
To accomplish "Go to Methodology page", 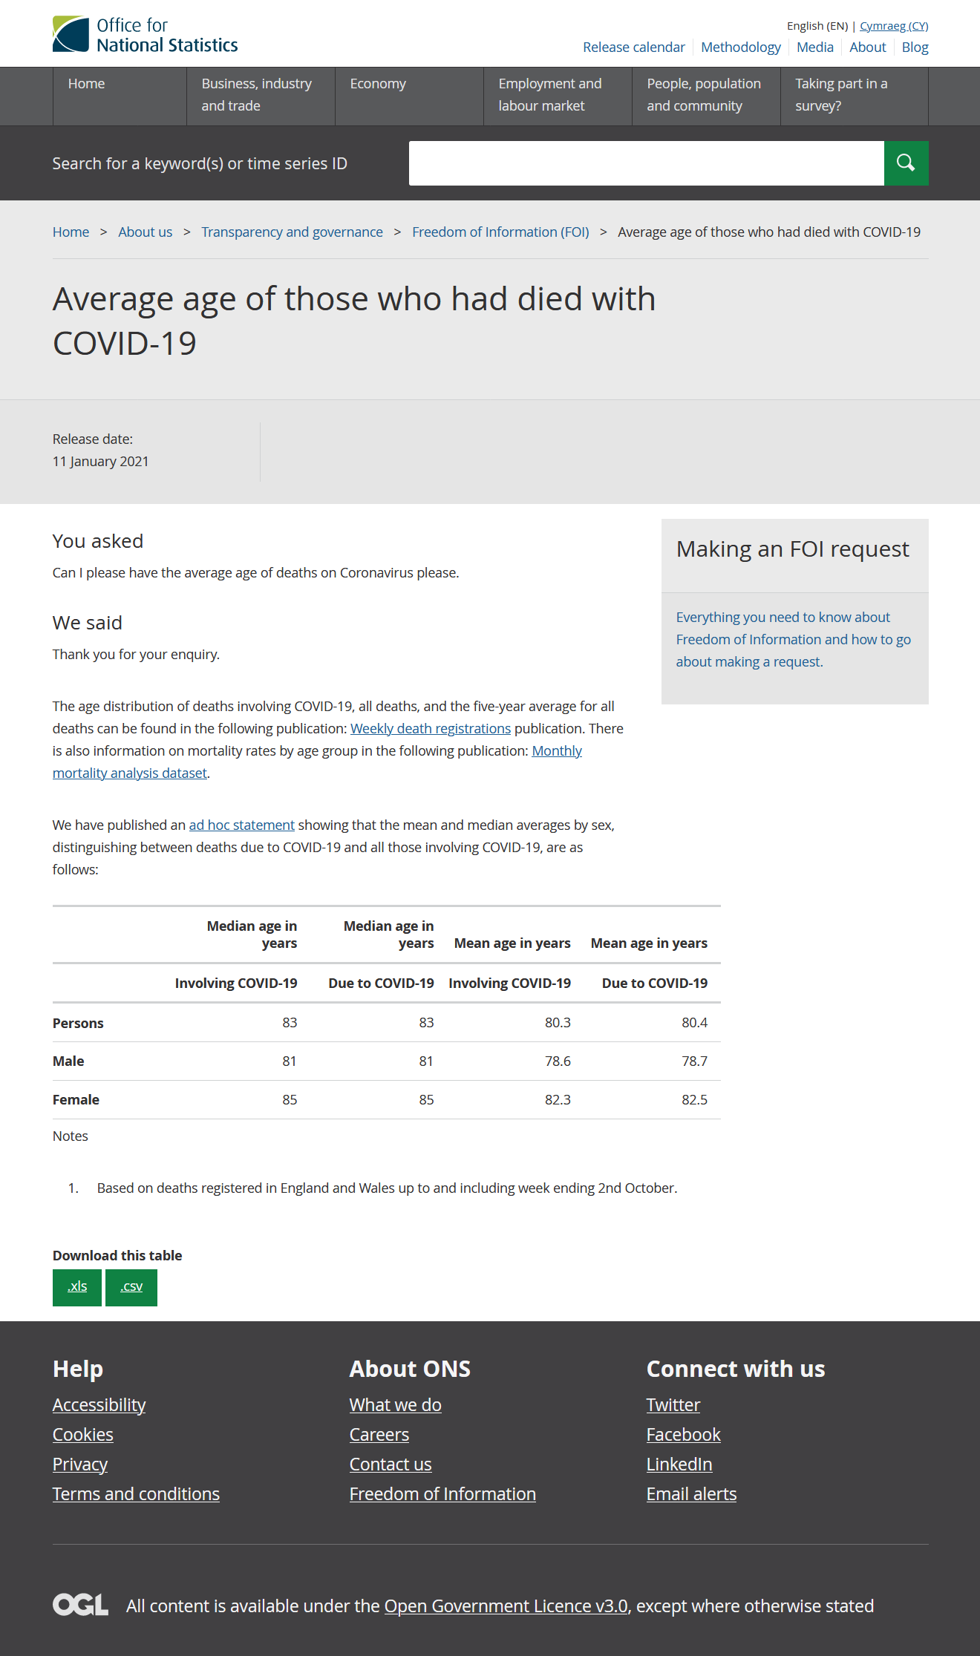I will [x=741, y=48].
